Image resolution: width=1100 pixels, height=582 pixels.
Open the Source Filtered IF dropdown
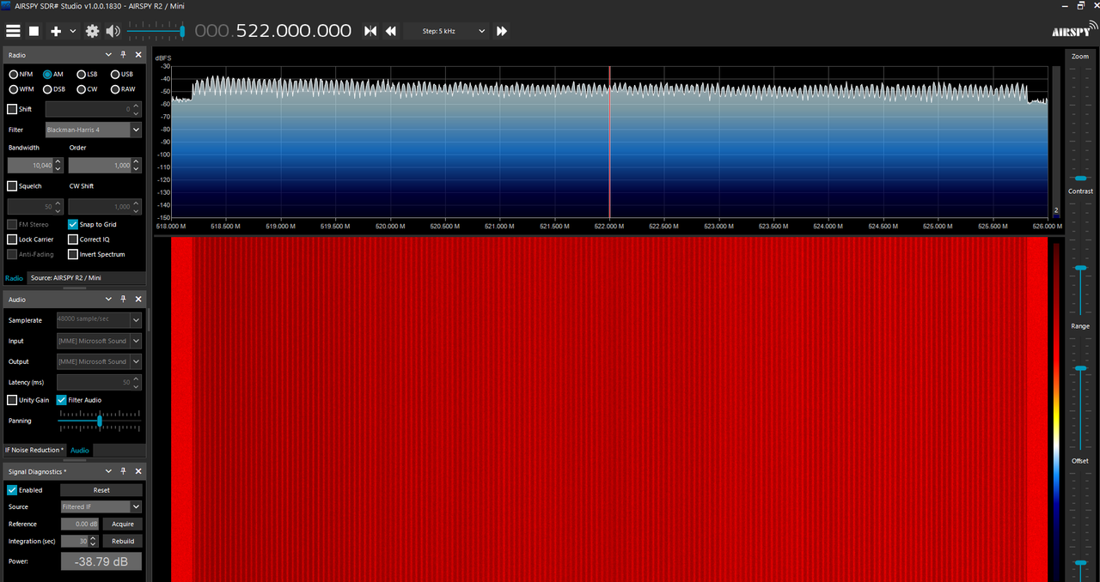pyautogui.click(x=101, y=506)
